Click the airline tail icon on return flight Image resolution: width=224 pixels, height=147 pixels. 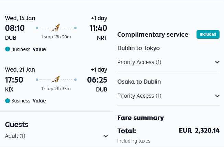click(x=56, y=80)
